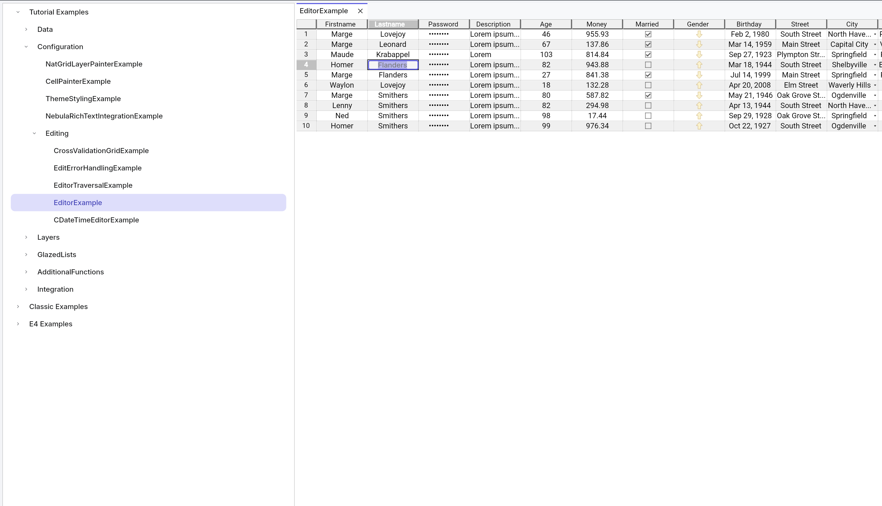Image resolution: width=882 pixels, height=506 pixels.
Task: Click the Firstname column header
Action: [x=342, y=24]
